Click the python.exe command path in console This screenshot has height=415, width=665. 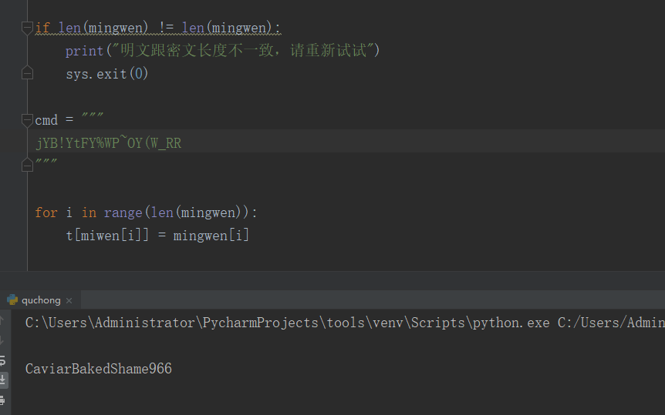[x=345, y=323]
